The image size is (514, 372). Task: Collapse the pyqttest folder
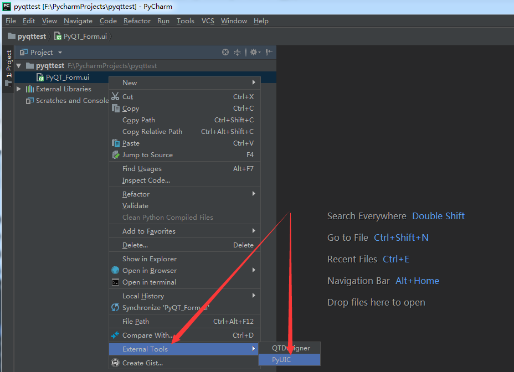tap(18, 65)
